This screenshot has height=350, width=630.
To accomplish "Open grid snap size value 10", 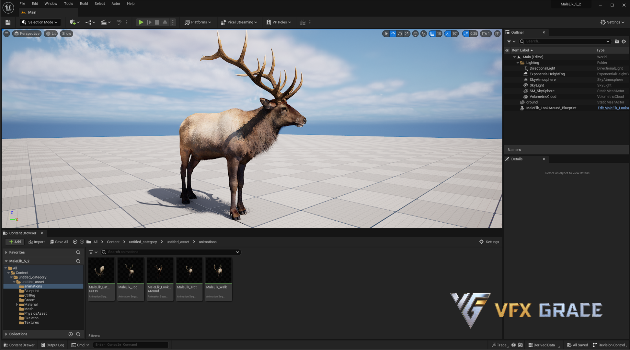I will [439, 34].
